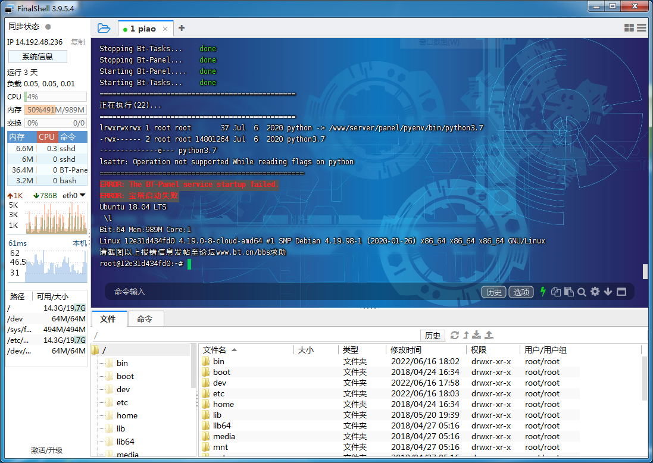The height and width of the screenshot is (463, 653).
Task: Click the upload file icon
Action: click(x=489, y=335)
